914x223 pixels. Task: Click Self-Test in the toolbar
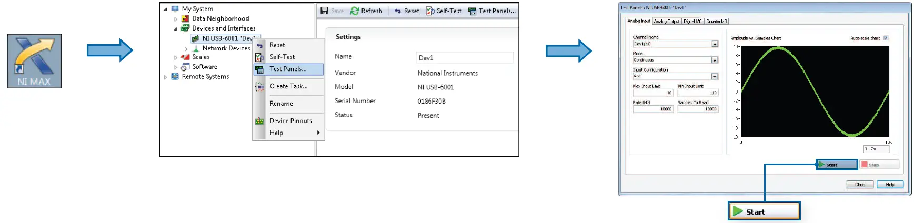[444, 11]
